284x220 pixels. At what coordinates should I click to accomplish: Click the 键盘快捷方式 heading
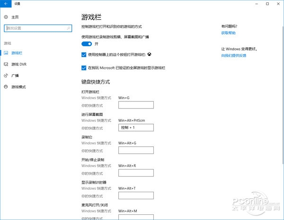coord(96,82)
